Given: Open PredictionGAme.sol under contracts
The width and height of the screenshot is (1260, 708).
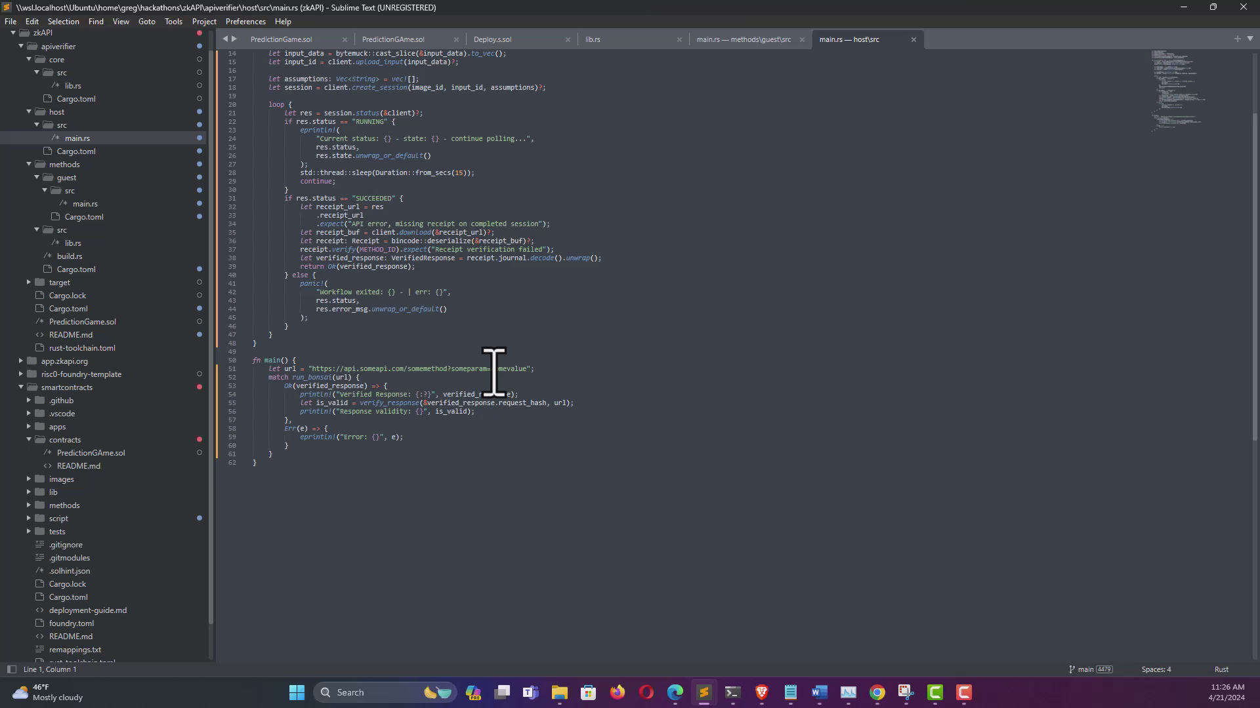Looking at the screenshot, I should coord(91,453).
